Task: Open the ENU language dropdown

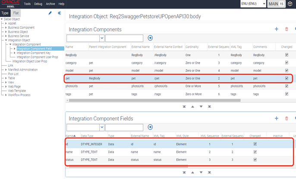Action: tap(253, 4)
